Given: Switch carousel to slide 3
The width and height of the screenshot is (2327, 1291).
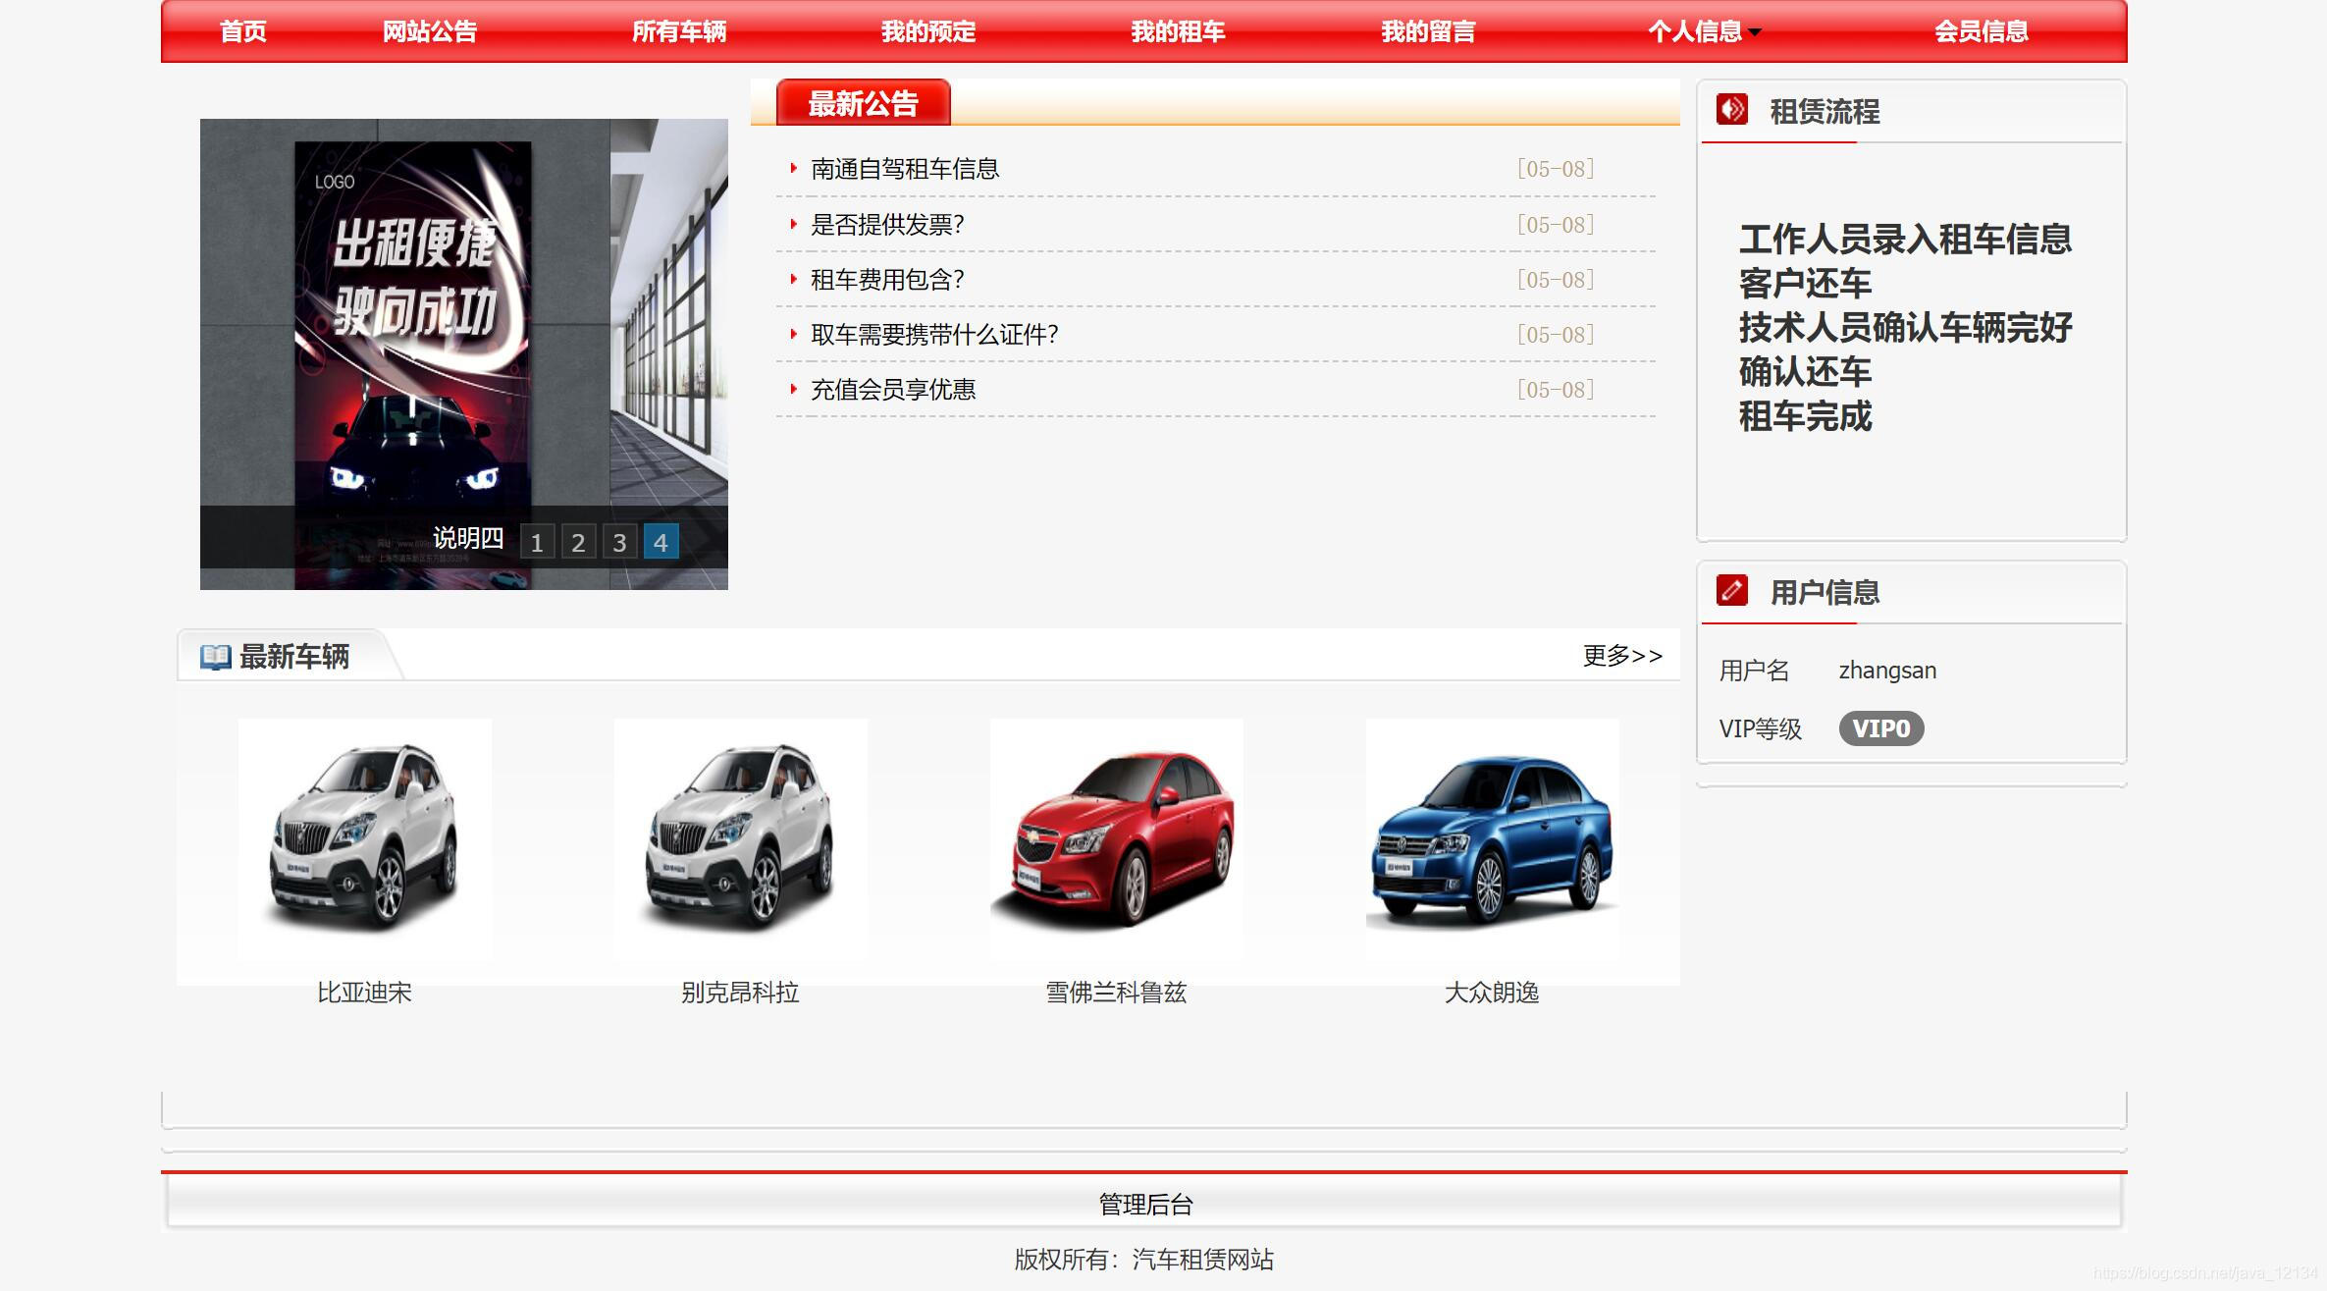Looking at the screenshot, I should pyautogui.click(x=619, y=542).
